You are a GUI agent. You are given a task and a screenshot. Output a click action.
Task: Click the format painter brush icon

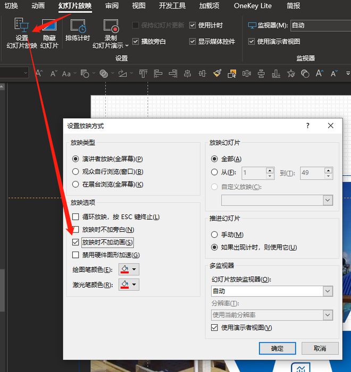(x=217, y=73)
